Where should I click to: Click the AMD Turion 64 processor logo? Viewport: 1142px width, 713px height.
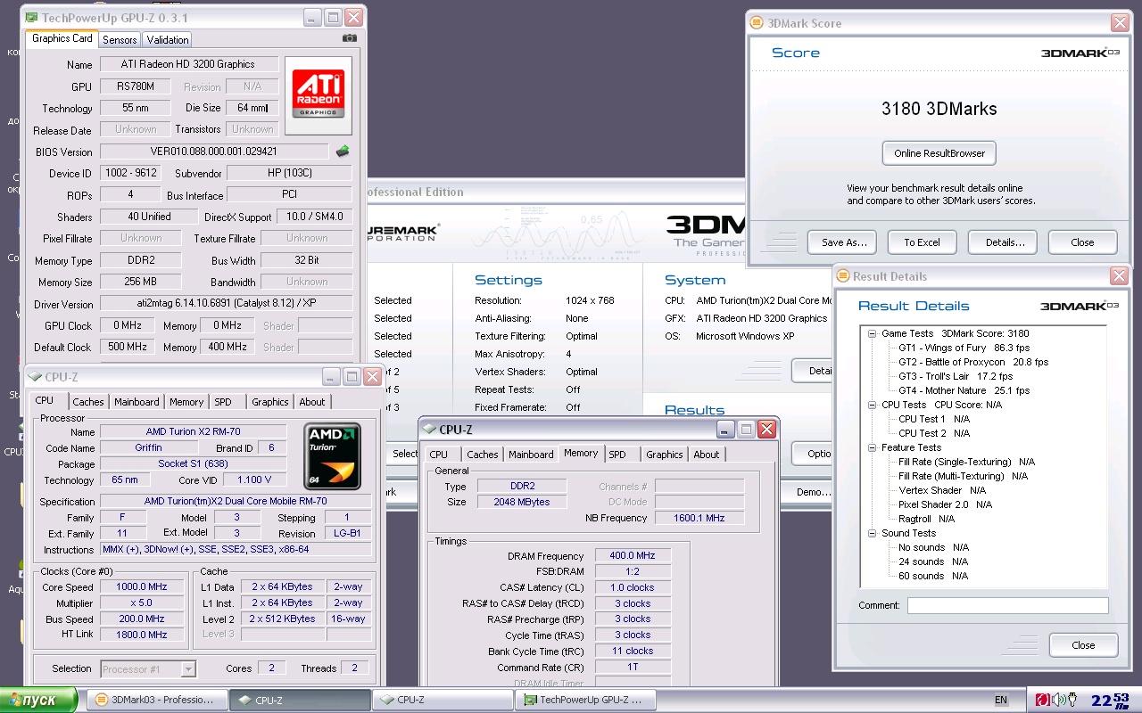pos(333,456)
